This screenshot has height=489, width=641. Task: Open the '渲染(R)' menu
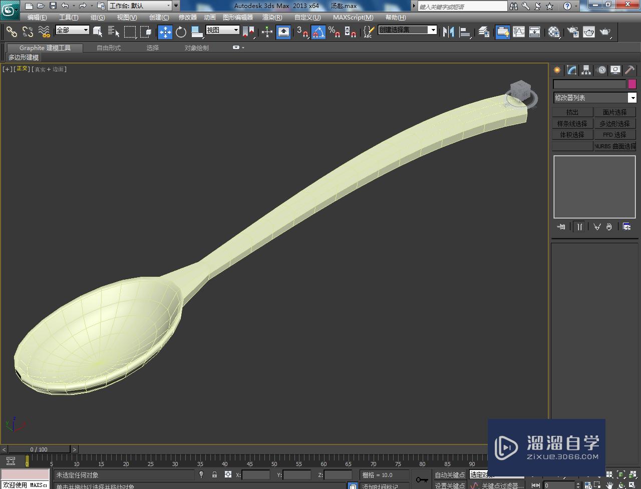click(272, 17)
